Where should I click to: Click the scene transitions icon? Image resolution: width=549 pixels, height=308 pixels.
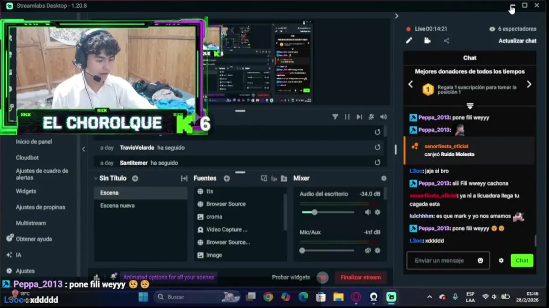click(184, 178)
